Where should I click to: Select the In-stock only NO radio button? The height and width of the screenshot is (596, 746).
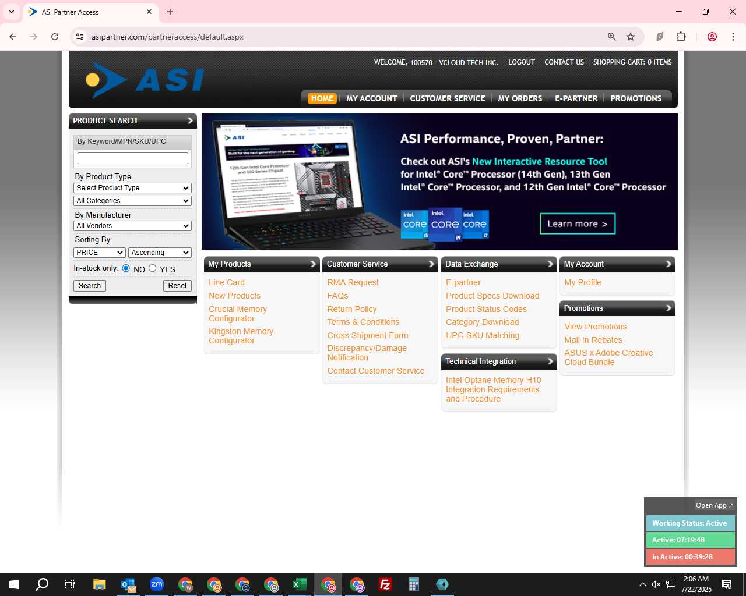point(126,268)
